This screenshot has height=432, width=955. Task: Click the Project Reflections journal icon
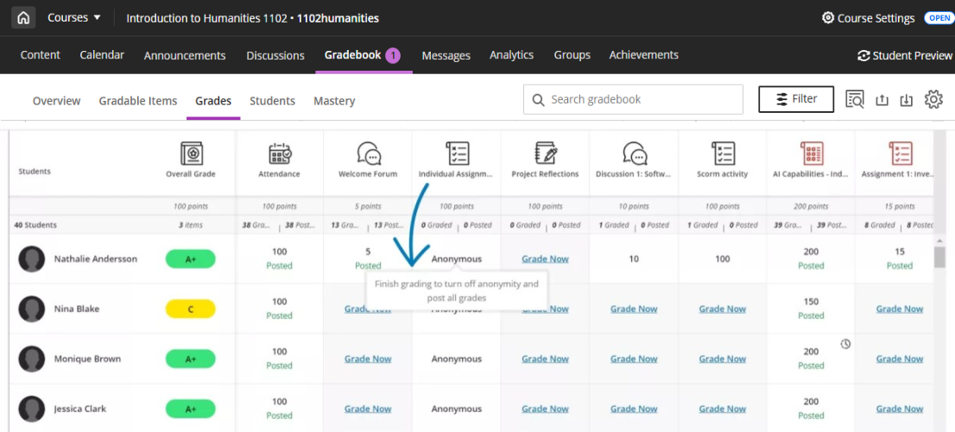pyautogui.click(x=545, y=153)
